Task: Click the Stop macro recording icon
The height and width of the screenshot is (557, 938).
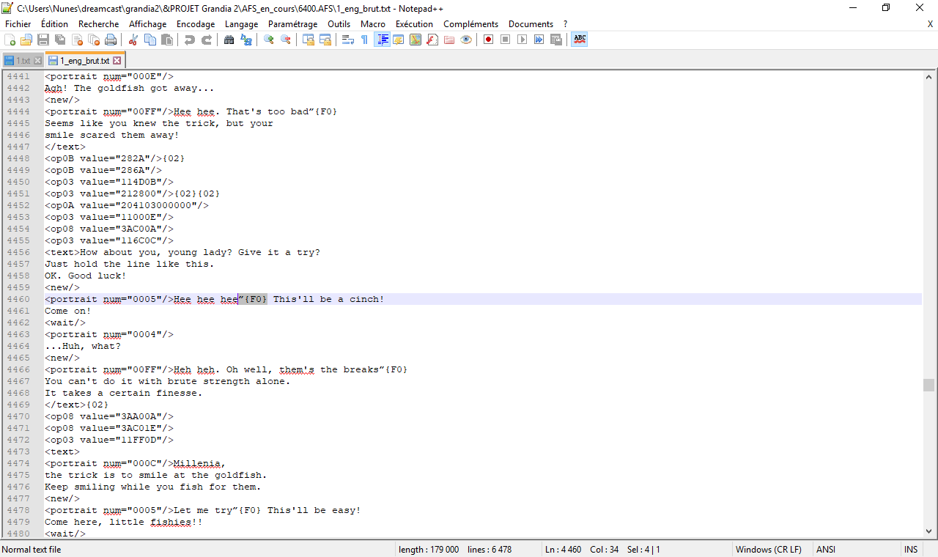Action: [506, 40]
